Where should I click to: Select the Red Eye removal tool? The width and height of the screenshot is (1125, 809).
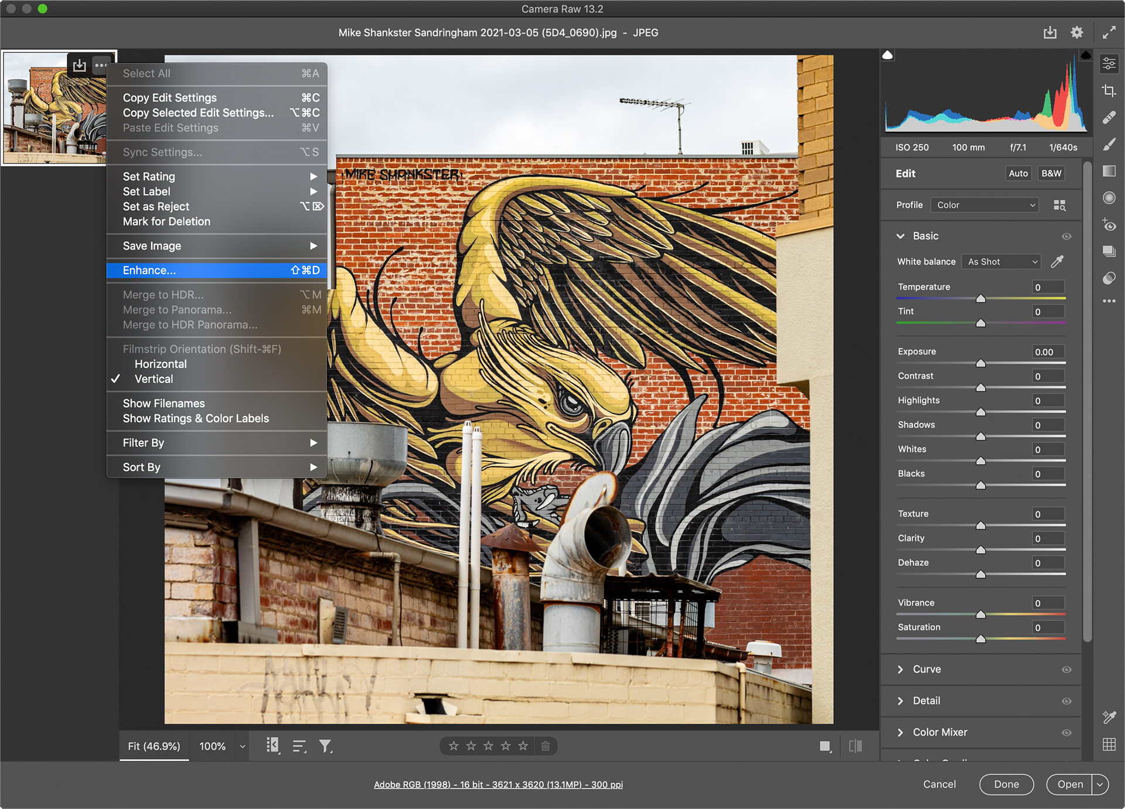click(x=1109, y=225)
